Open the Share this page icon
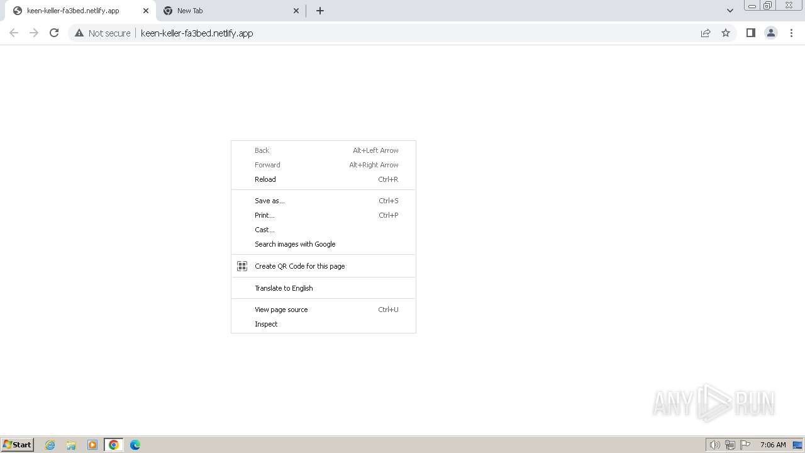Viewport: 805px width, 453px height. [706, 33]
